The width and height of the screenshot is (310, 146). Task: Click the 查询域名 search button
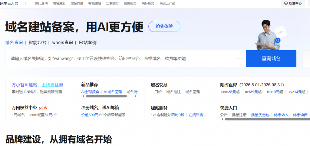coord(271,58)
